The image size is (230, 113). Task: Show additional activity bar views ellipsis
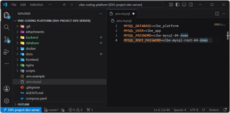coord(6,64)
